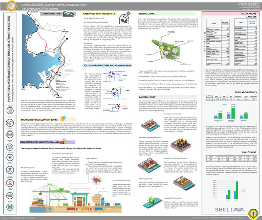Click the vertical Innovative & Accessible Corridor title
Image resolution: width=262 pixels, height=220 pixels.
(9, 59)
